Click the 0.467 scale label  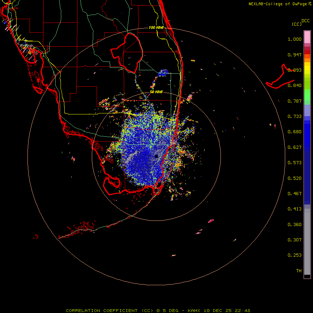pyautogui.click(x=295, y=194)
